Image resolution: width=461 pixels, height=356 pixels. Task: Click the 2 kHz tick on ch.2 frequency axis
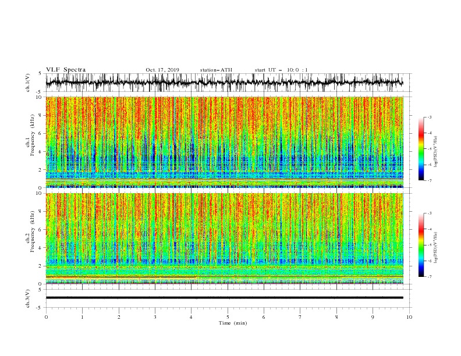41,266
